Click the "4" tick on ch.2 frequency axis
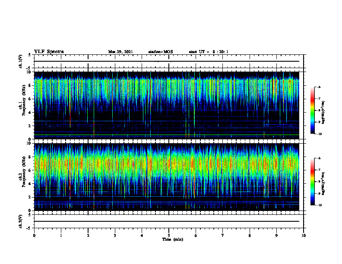This screenshot has width=342, height=264. pyautogui.click(x=30, y=184)
